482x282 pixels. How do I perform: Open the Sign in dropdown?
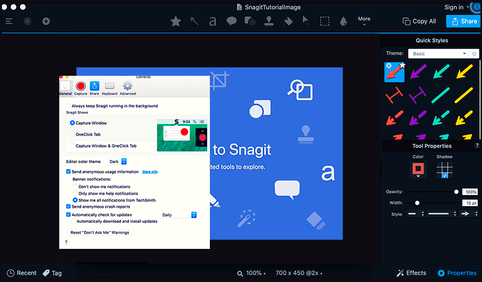pyautogui.click(x=456, y=7)
